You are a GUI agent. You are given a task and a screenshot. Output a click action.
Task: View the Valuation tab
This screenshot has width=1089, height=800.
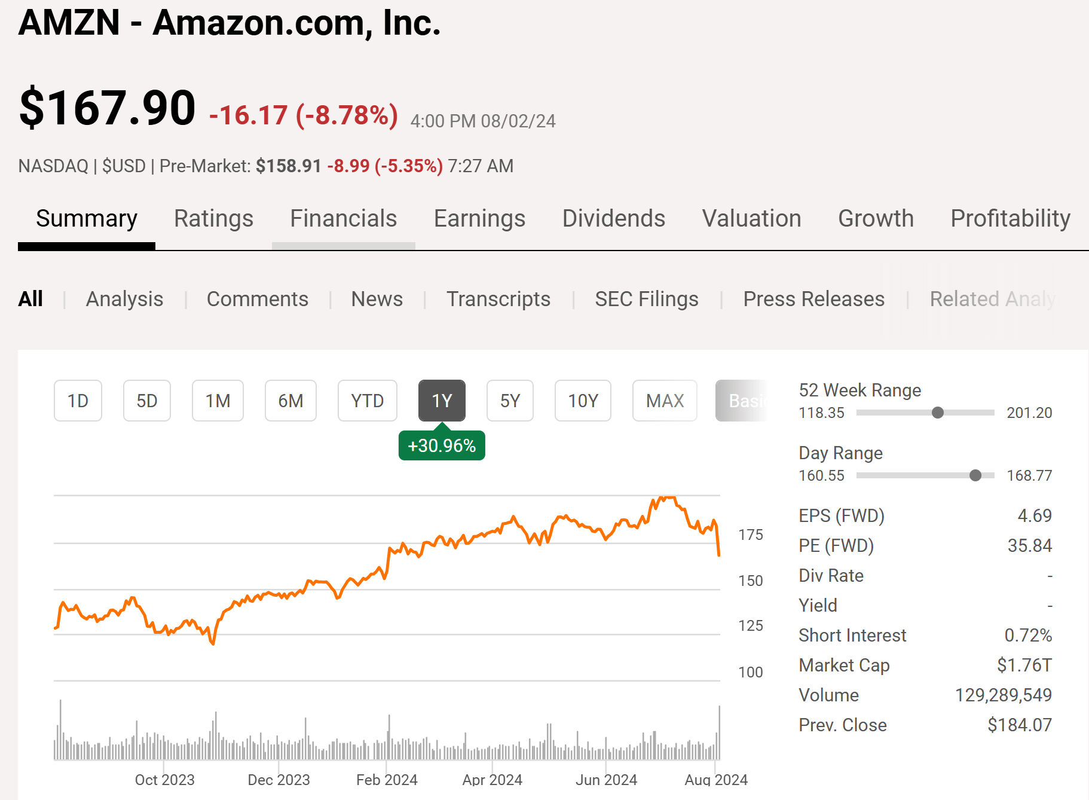pyautogui.click(x=752, y=219)
